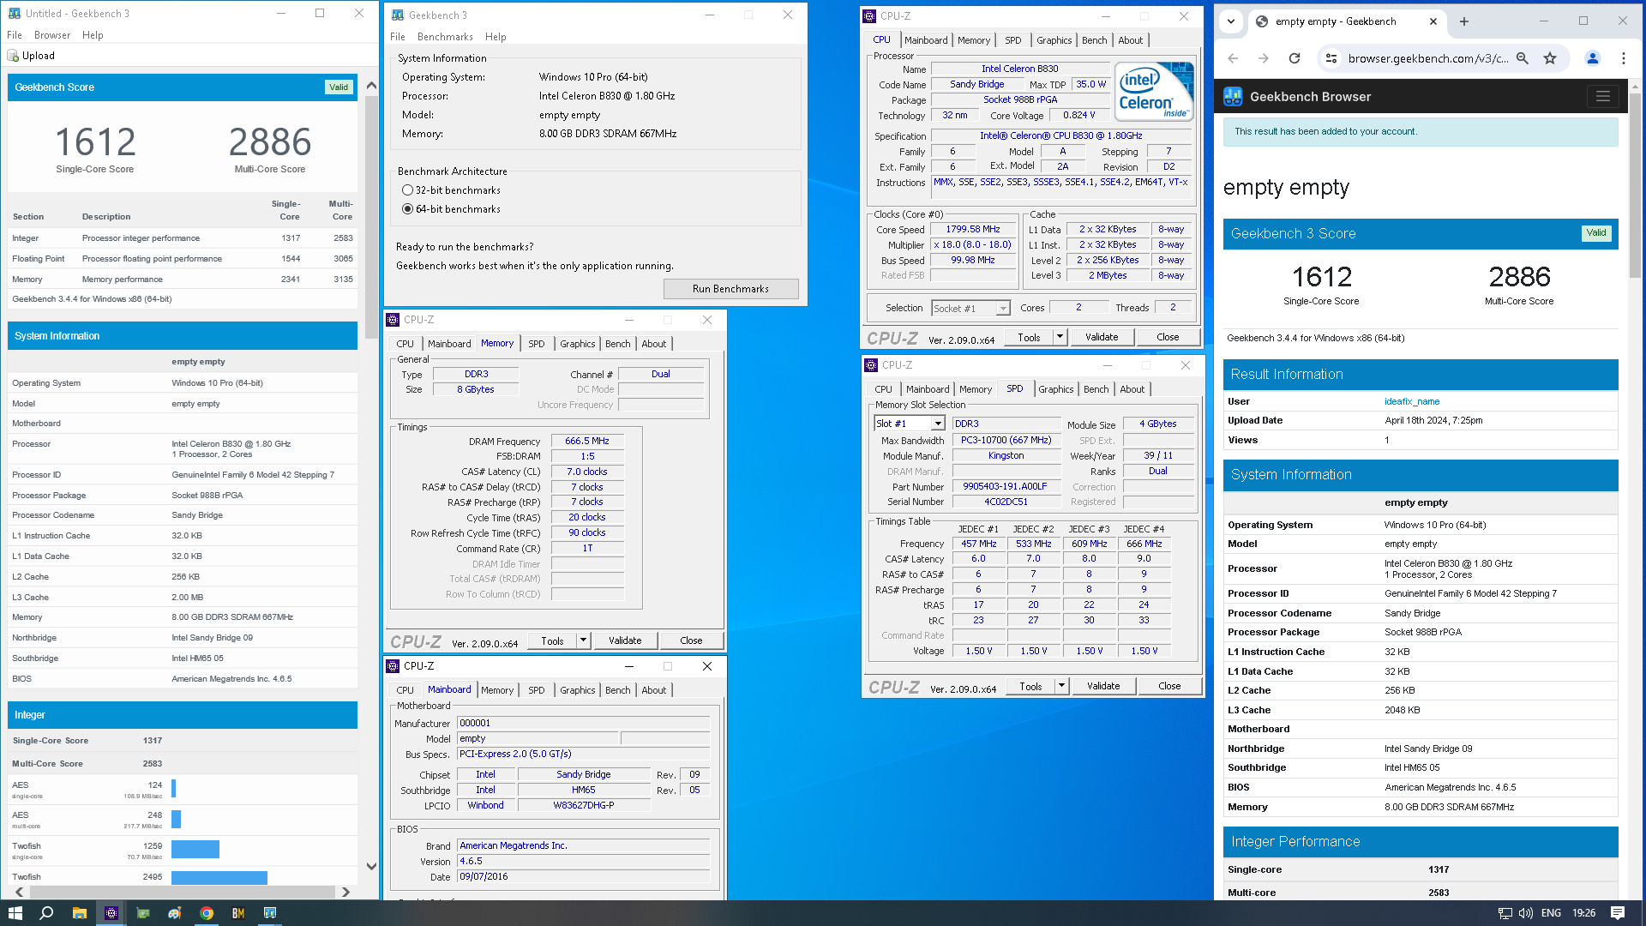Open the Socket #1 selection dropdown
The image size is (1646, 926).
970,308
